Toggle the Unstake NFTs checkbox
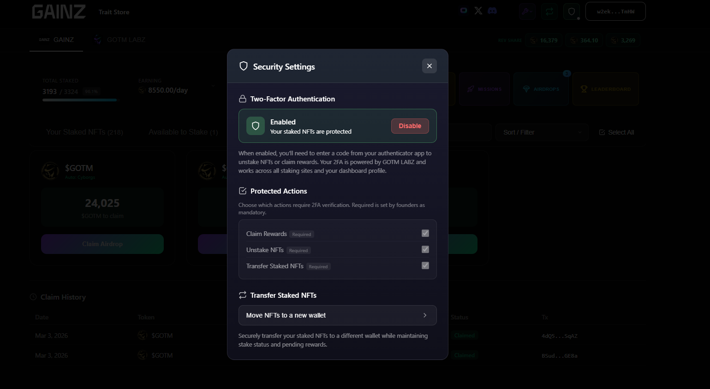 click(425, 250)
